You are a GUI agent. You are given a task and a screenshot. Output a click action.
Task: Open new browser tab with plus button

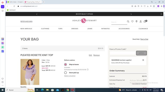coord(44,2)
